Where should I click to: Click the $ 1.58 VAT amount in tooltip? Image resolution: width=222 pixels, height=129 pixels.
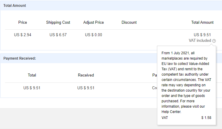click(x=206, y=118)
